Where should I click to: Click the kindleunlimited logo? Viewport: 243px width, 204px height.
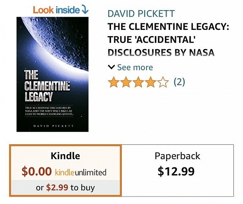pyautogui.click(x=81, y=172)
